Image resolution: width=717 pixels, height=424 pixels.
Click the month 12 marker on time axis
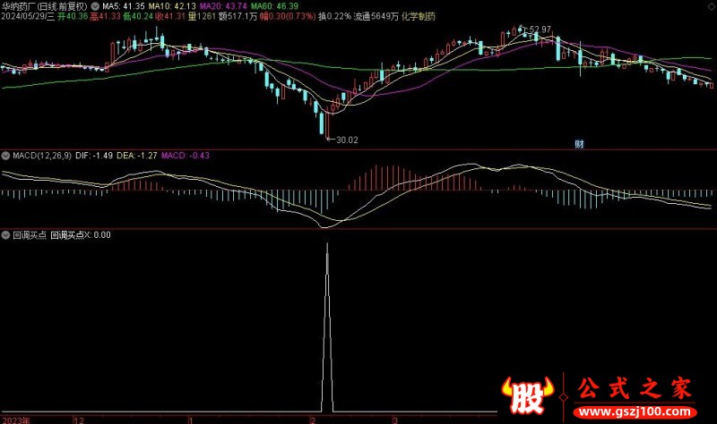click(79, 419)
